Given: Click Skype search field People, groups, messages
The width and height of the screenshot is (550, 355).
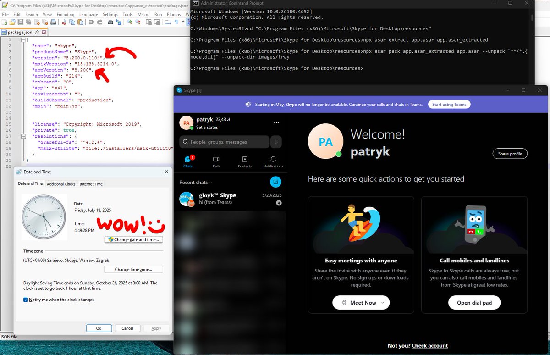Looking at the screenshot, I should [224, 142].
